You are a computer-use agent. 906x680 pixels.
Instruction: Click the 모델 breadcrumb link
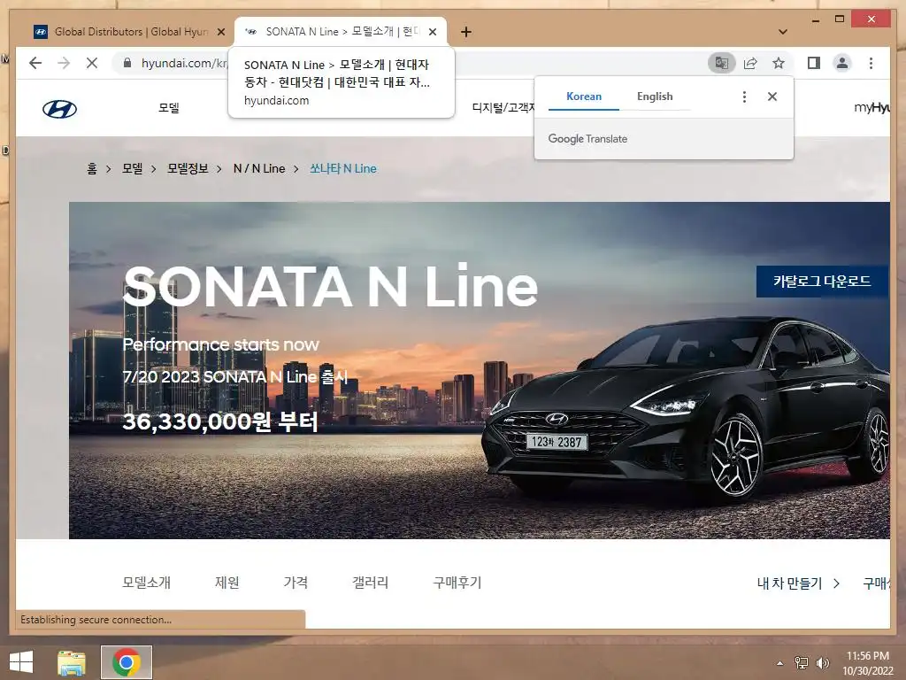point(133,169)
